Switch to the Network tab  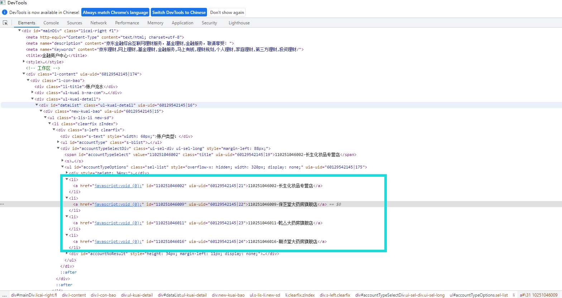99,23
